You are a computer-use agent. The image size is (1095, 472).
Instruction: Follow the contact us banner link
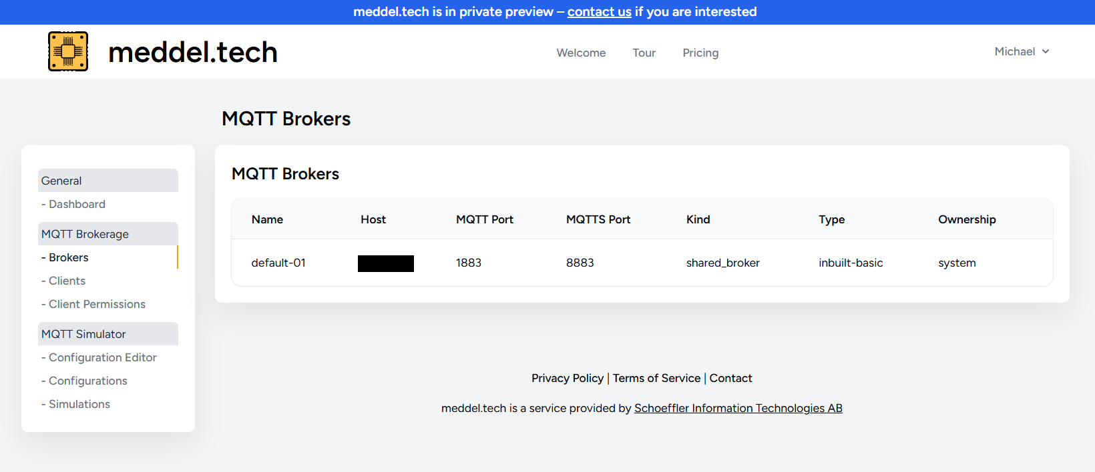pyautogui.click(x=600, y=12)
